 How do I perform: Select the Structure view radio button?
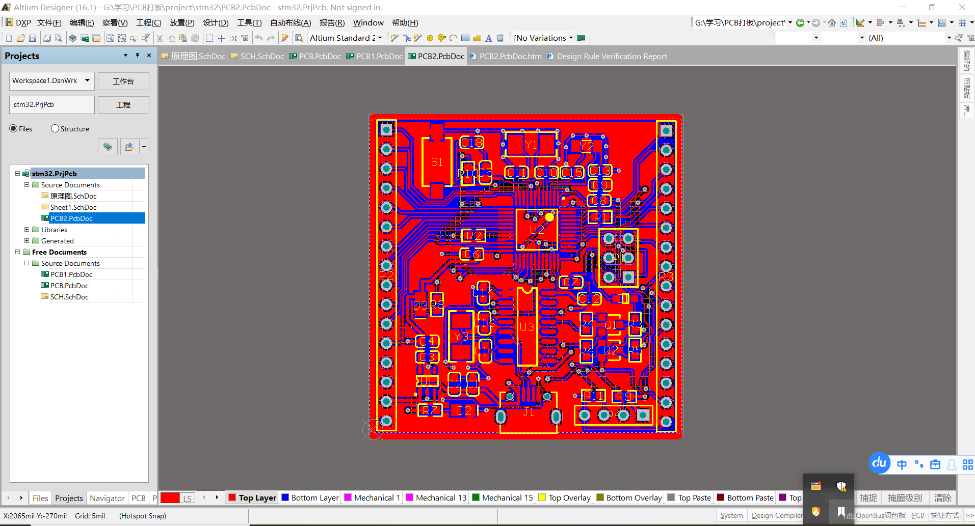click(x=55, y=129)
